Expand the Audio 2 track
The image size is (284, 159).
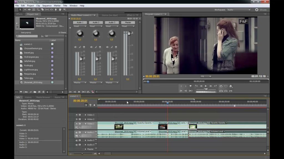tap(85, 140)
